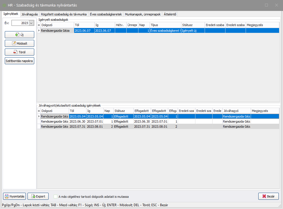The height and width of the screenshot is (209, 283).
Task: Click the green plus Új icon
Action: [x=17, y=35]
